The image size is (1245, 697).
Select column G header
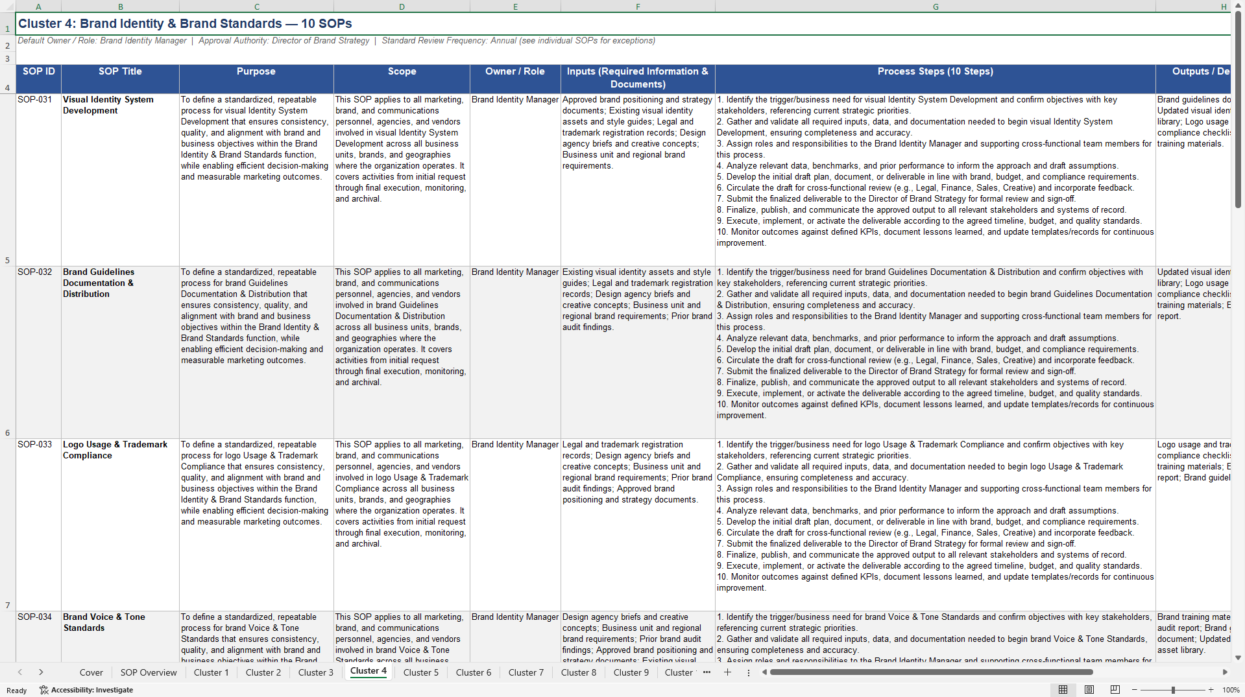click(x=935, y=6)
